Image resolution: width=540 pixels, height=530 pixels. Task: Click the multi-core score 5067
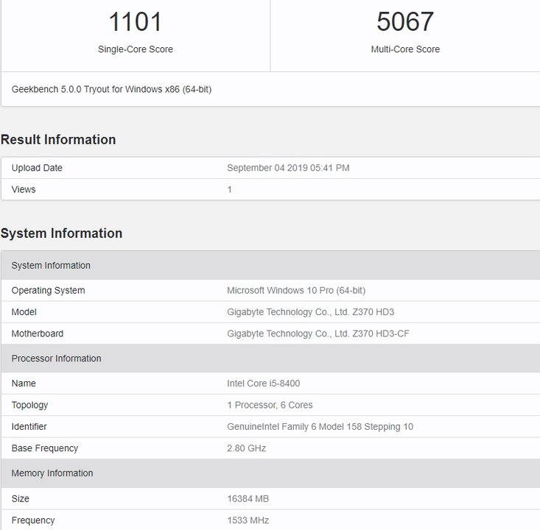coord(405,21)
